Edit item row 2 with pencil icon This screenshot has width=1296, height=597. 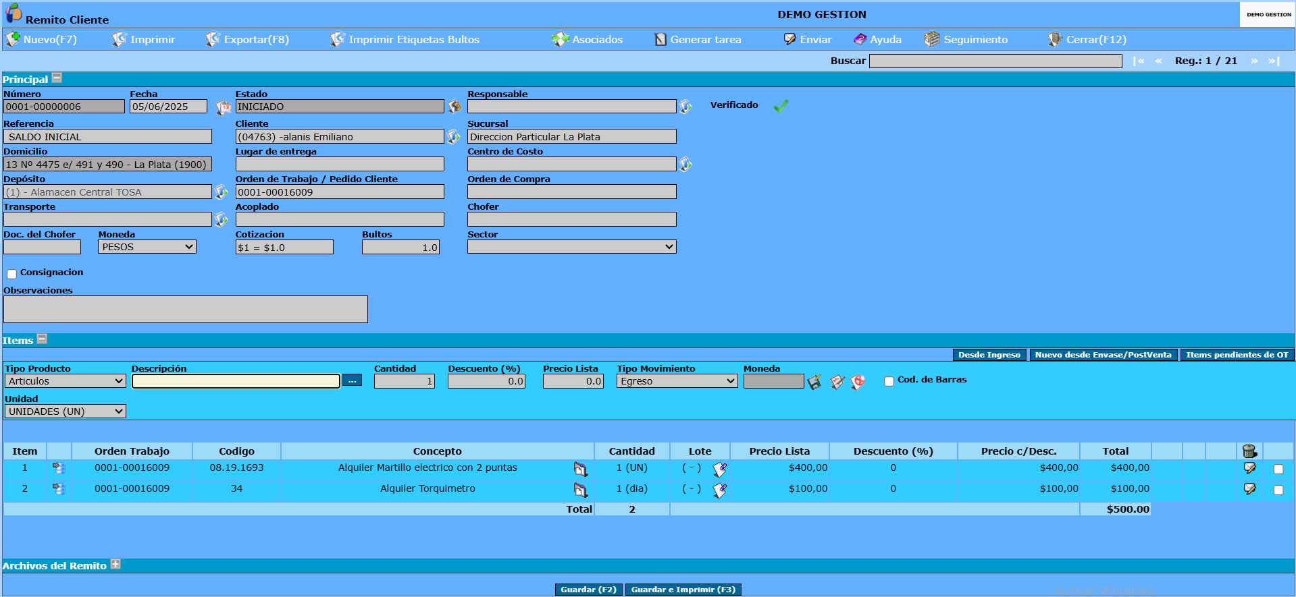click(x=1250, y=489)
